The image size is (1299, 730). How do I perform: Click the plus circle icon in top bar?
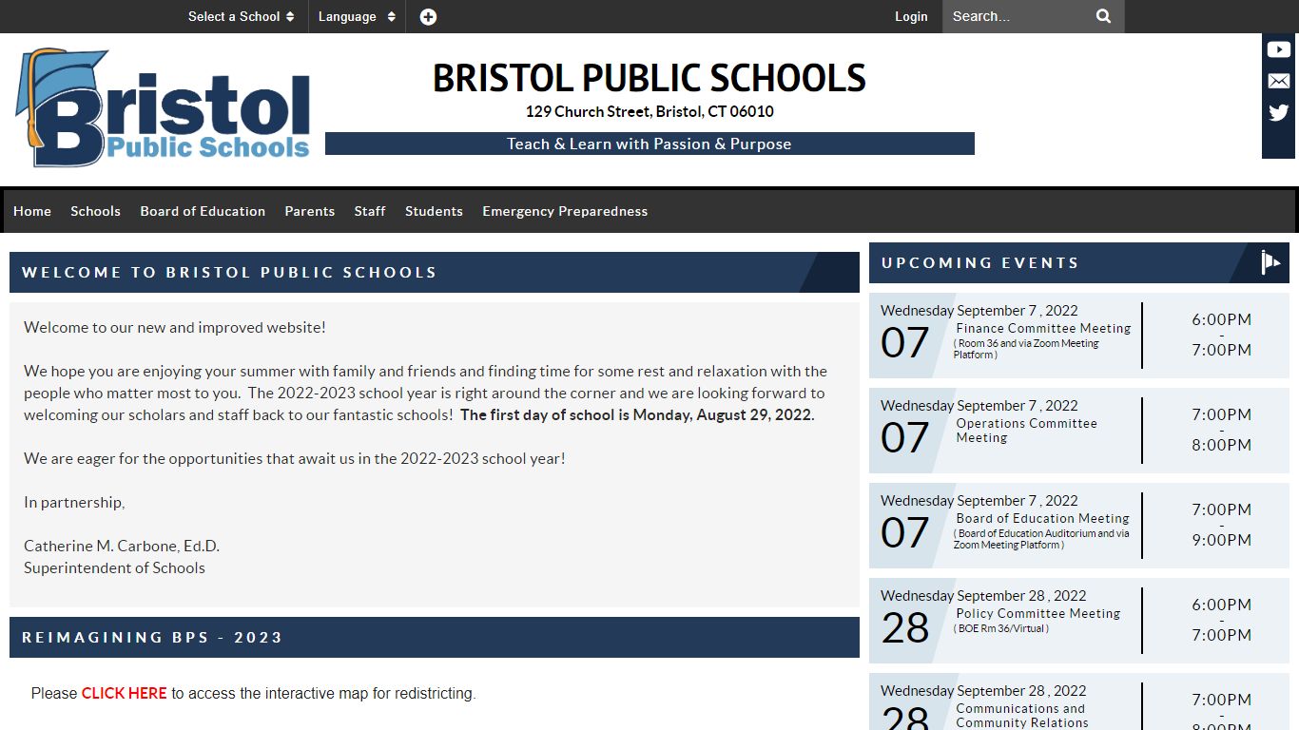tap(428, 16)
